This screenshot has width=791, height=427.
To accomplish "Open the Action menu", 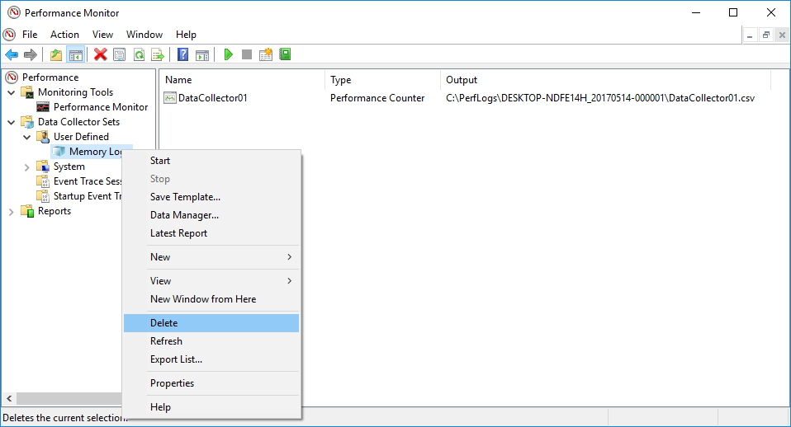I will 64,35.
